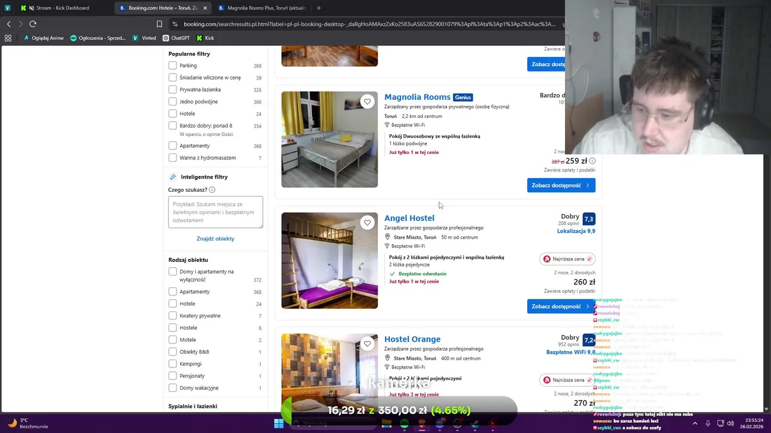Tick the Hostele checkbox
This screenshot has width=771, height=433.
click(173, 328)
